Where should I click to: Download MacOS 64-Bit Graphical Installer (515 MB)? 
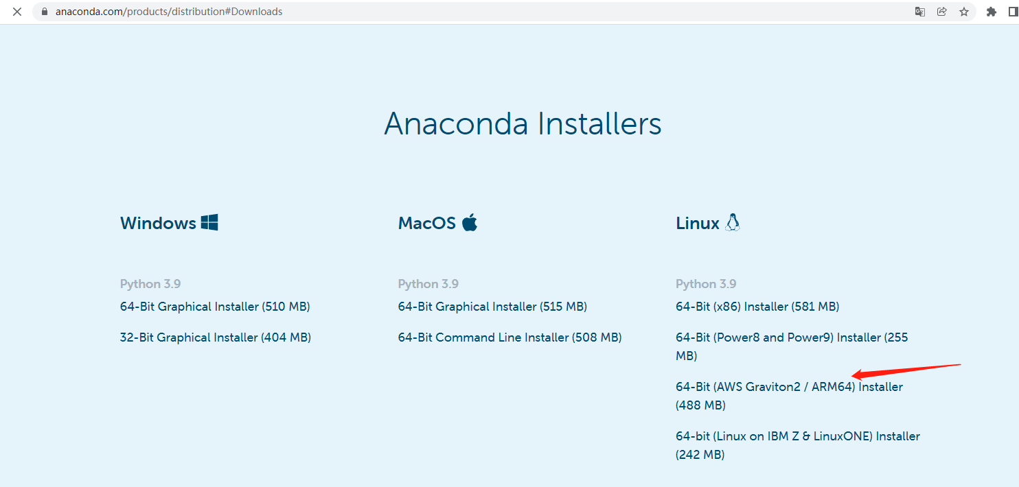(x=492, y=307)
